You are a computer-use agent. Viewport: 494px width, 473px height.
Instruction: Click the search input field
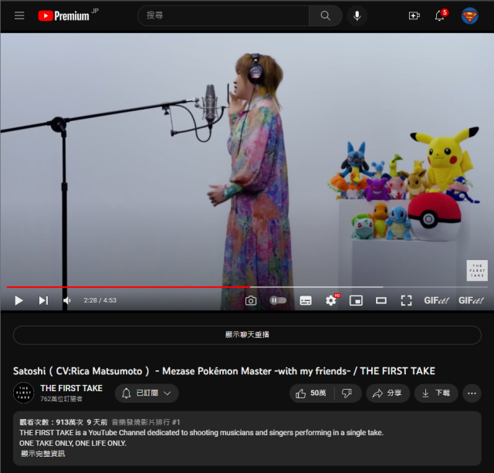[x=224, y=15]
